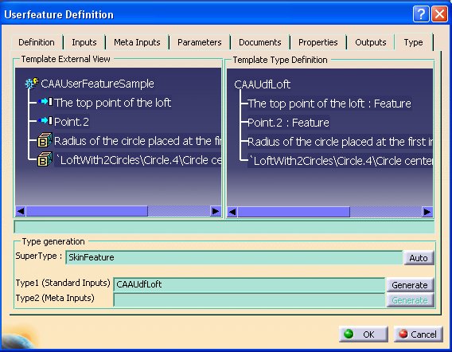
Task: Click the parameter icon beside LoftWith2Circles entry
Action: pyautogui.click(x=45, y=159)
